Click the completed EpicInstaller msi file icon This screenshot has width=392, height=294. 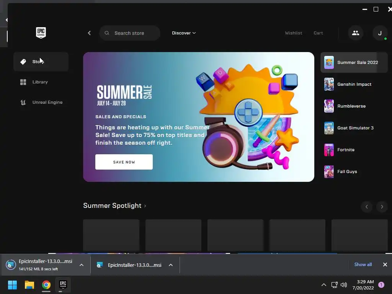coord(100,265)
